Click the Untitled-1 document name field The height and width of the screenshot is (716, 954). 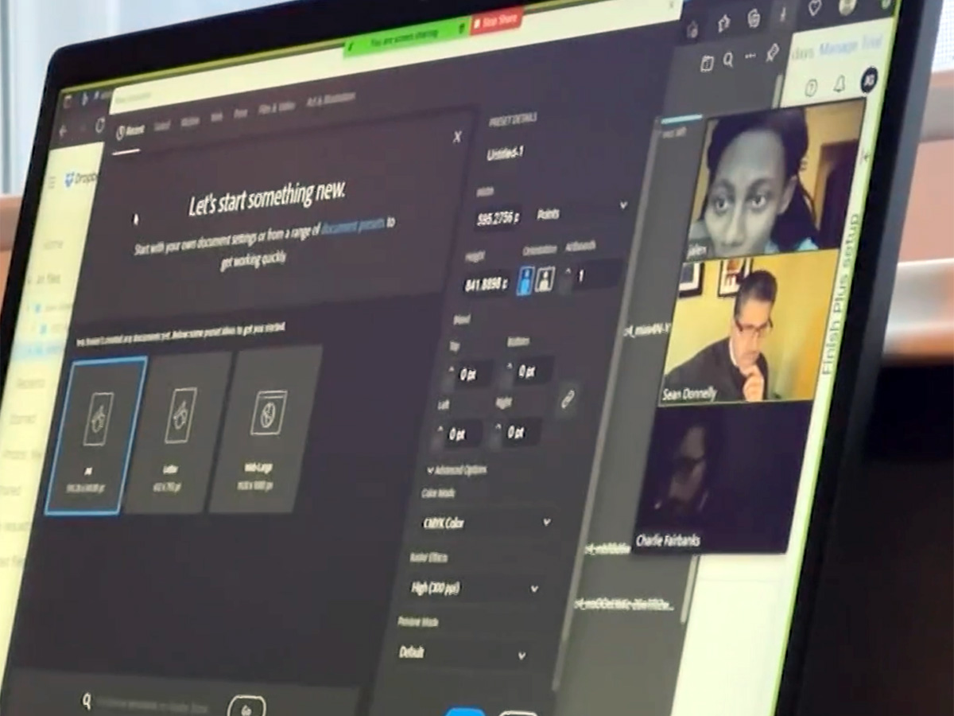pos(506,154)
